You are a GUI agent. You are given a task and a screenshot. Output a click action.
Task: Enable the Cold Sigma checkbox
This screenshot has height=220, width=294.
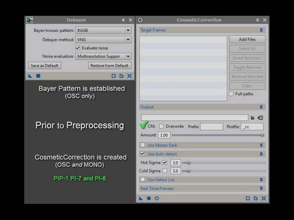pos(165,171)
